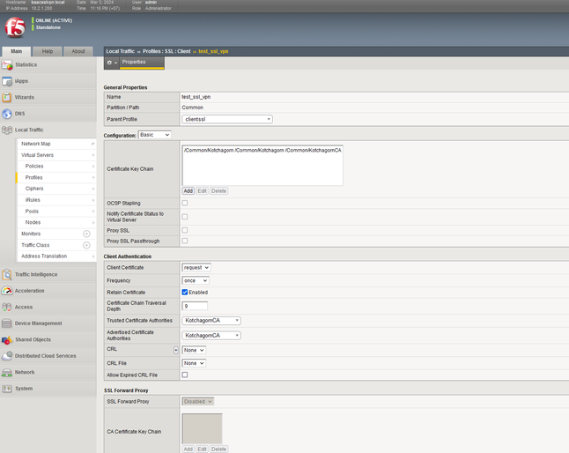Screen dimensions: 569x453
Task: Toggle the Proxy SSL checkbox
Action: point(185,230)
